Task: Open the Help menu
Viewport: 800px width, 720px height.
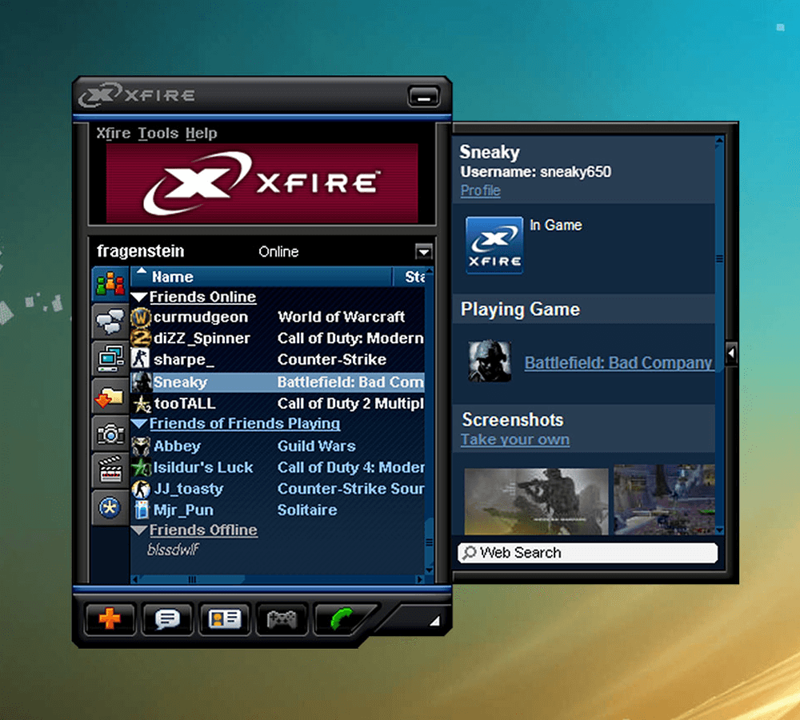Action: 201,134
